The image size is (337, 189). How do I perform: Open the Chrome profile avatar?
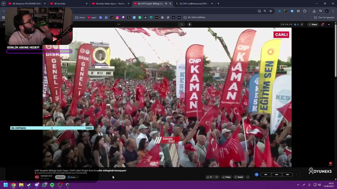(x=327, y=11)
